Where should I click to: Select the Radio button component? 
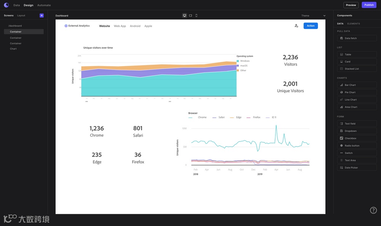tap(357, 145)
